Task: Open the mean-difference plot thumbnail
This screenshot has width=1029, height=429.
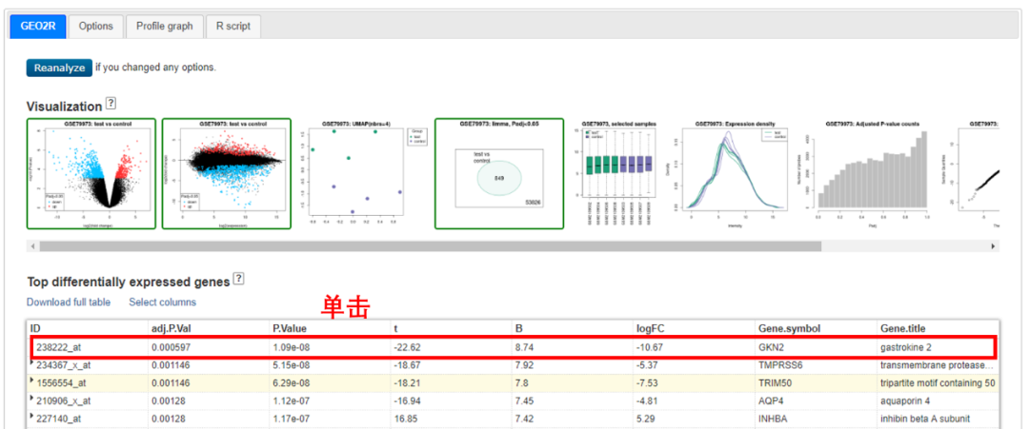Action: pyautogui.click(x=227, y=173)
